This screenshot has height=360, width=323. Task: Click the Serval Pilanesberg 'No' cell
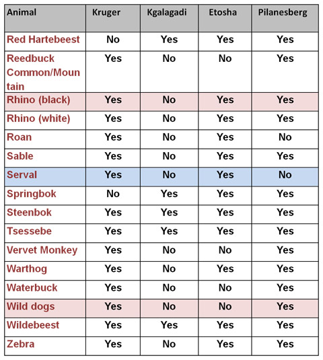tap(285, 175)
